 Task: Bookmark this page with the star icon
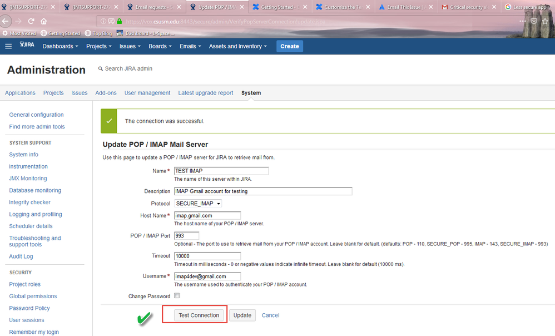coord(545,21)
